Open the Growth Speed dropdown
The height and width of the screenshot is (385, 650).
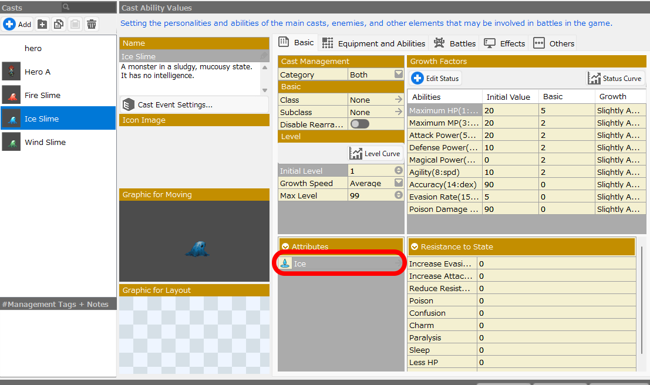(x=399, y=183)
